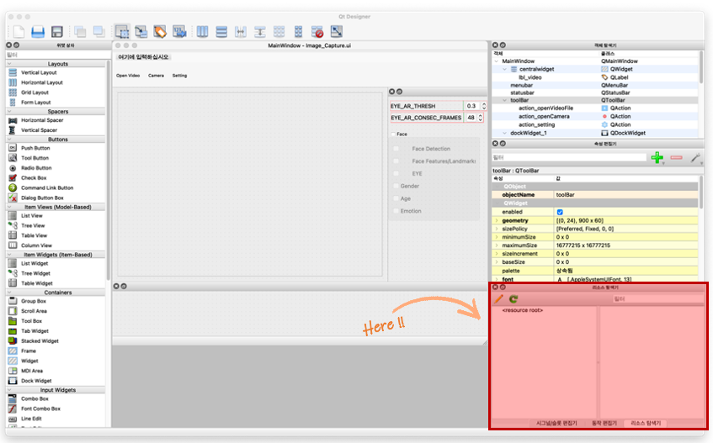Image resolution: width=713 pixels, height=443 pixels.
Task: Switch to the 동작 편집기 tab
Action: [604, 423]
